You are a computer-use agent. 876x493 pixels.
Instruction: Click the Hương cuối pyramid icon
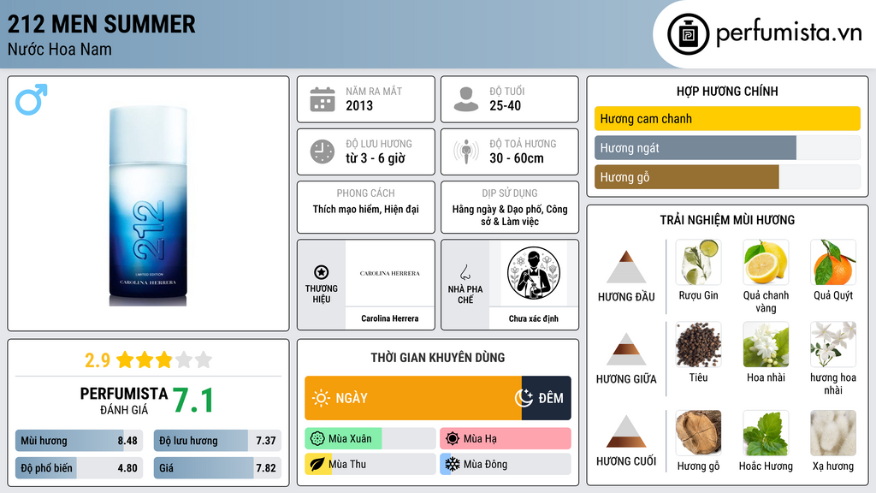pyautogui.click(x=626, y=431)
